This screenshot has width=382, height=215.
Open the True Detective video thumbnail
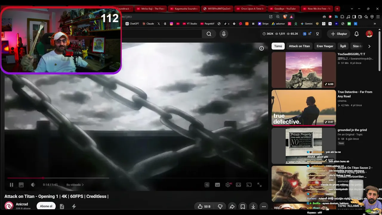tap(304, 108)
